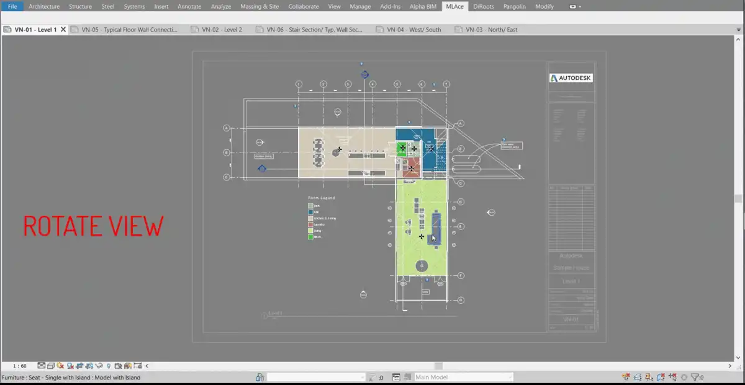745x385 pixels.
Task: Click the editable worksets icon in status bar
Action: (x=260, y=377)
